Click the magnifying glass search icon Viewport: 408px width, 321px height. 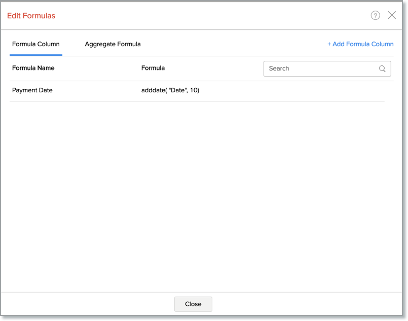(x=382, y=69)
